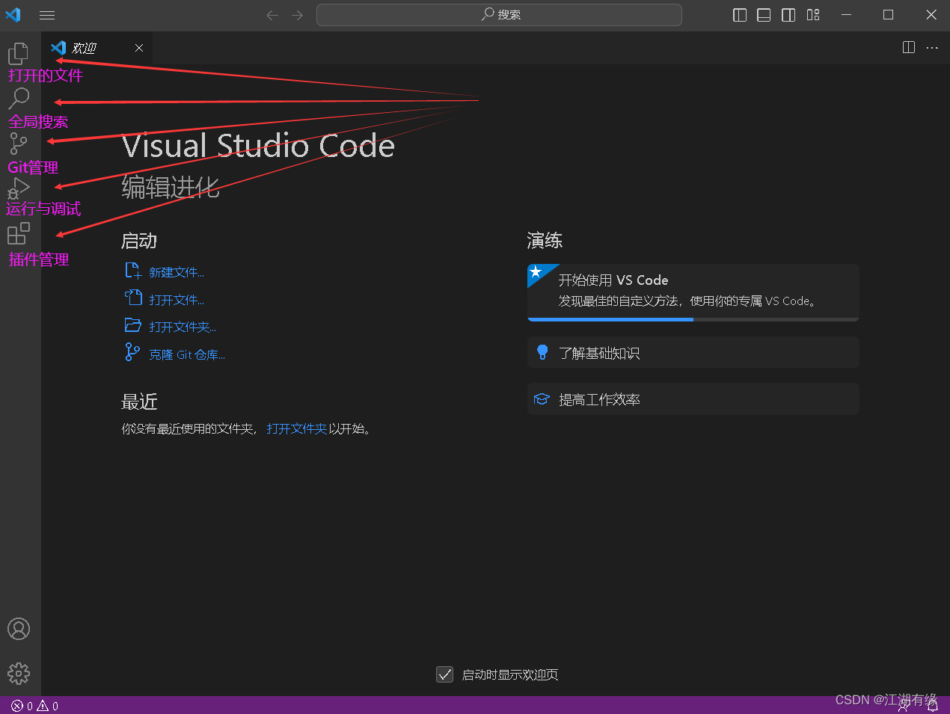Open the Explorer files icon
950x714 pixels.
pos(18,53)
